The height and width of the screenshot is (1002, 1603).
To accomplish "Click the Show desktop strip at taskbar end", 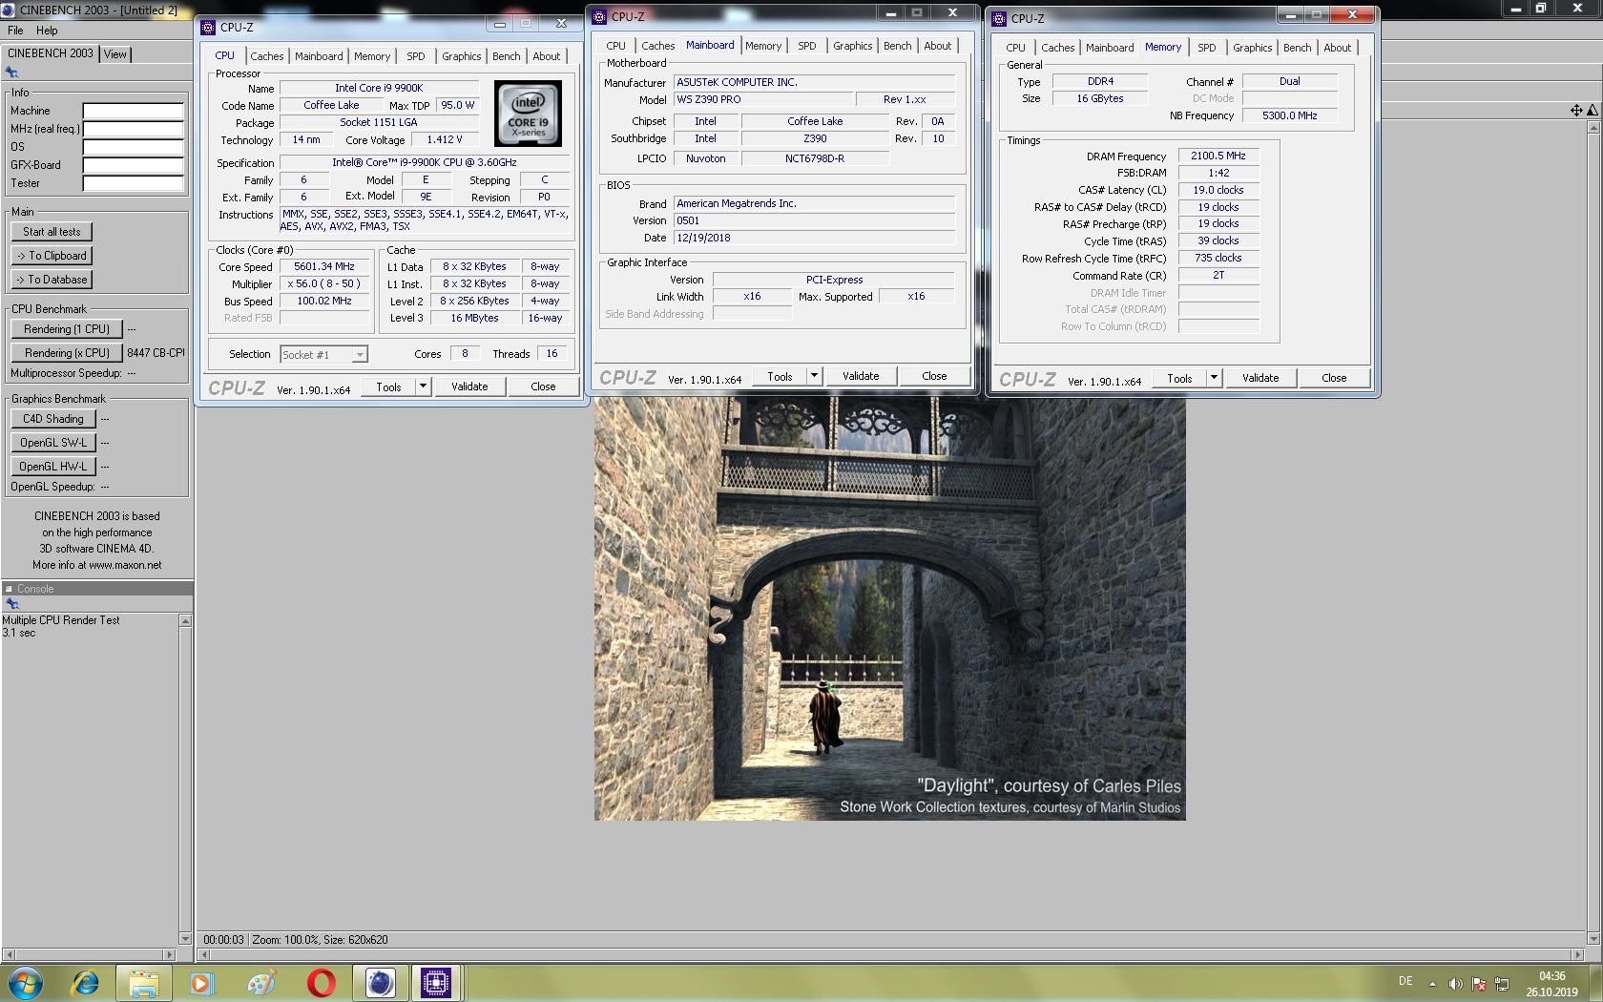I will 1596,983.
